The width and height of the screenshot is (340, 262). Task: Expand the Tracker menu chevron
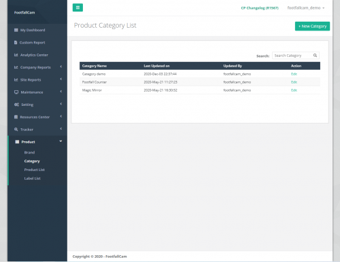[61, 129]
